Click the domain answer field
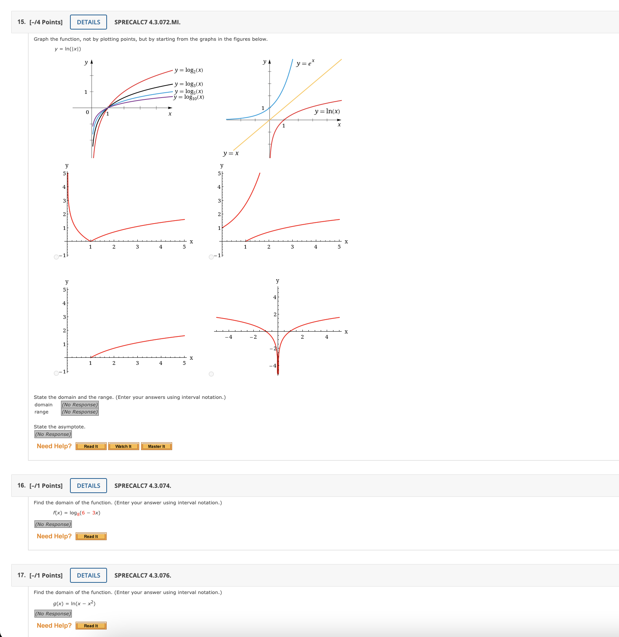619x637 pixels. pyautogui.click(x=79, y=404)
